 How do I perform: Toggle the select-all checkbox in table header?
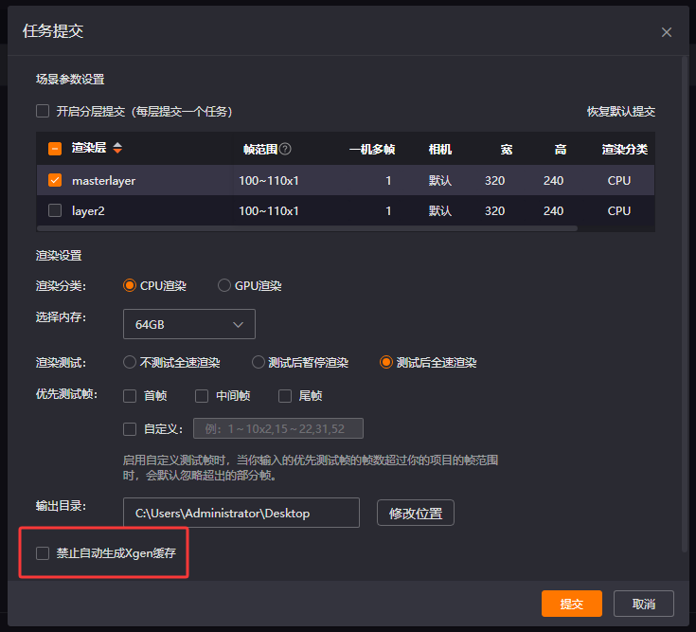coord(55,149)
